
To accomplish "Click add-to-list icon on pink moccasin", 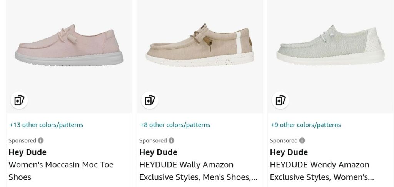I will coord(19,101).
